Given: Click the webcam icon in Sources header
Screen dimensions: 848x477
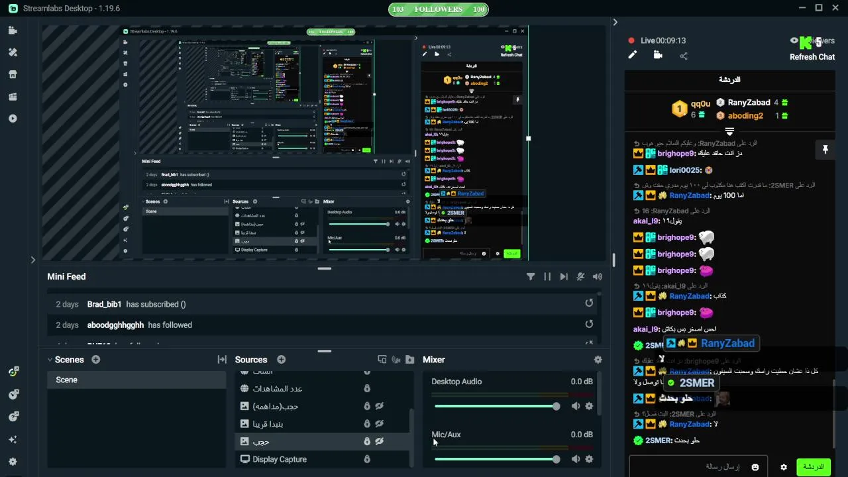Looking at the screenshot, I should click(396, 359).
